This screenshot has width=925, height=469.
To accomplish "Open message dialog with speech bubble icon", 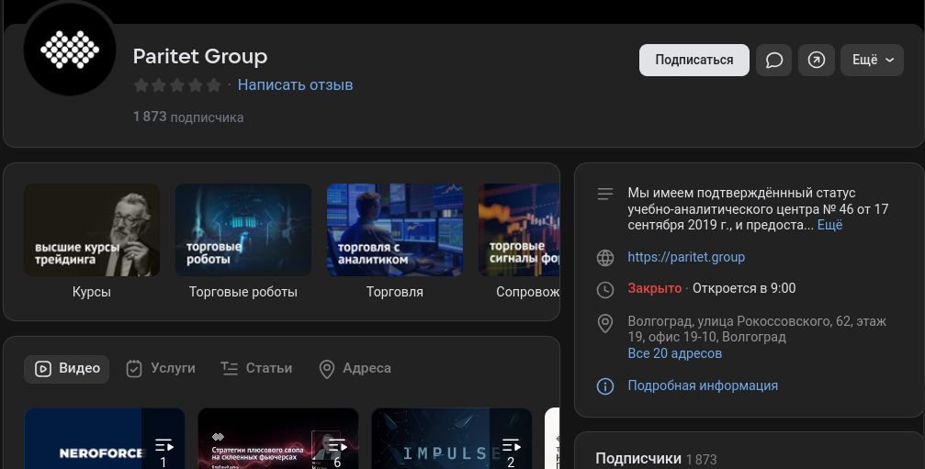I will coord(774,60).
